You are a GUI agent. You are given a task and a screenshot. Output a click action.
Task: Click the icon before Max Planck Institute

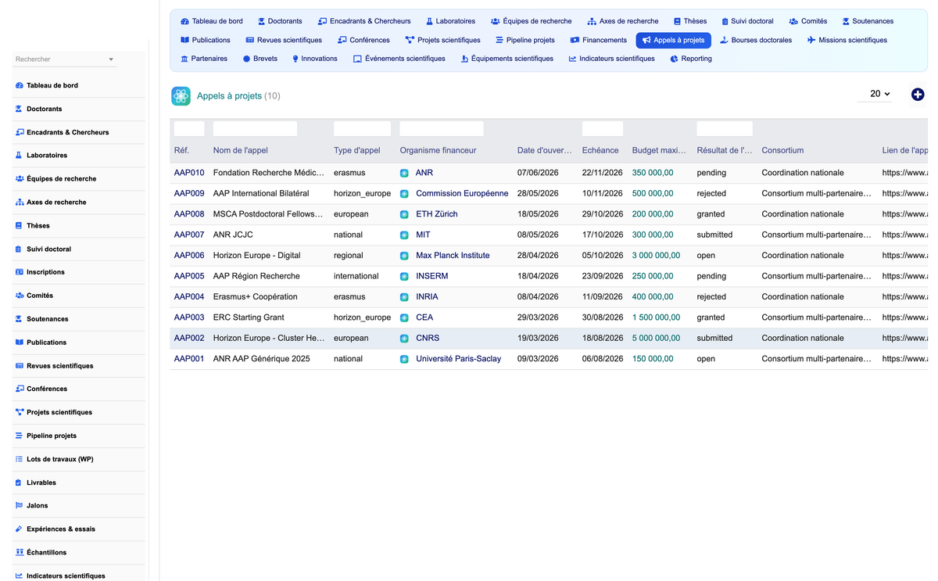click(404, 256)
